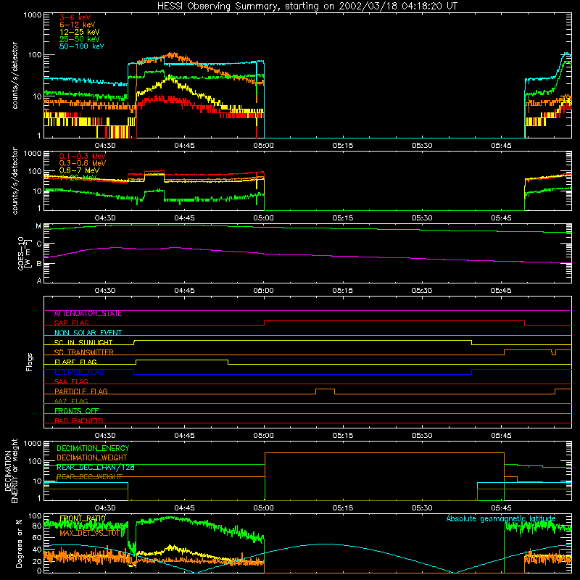Select the "ECLIPSE_FLAG" flag label

coord(79,372)
